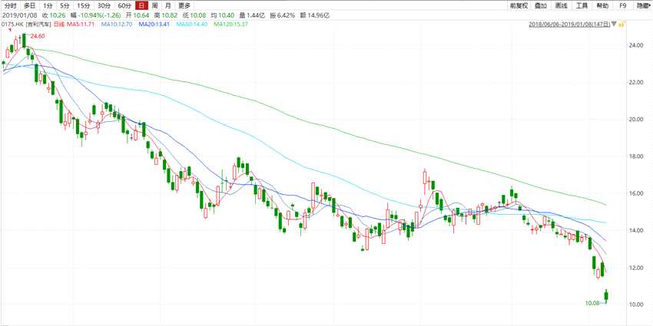This screenshot has height=326, width=653.
Task: Click the turnover 14.96亿 value
Action: pyautogui.click(x=318, y=15)
